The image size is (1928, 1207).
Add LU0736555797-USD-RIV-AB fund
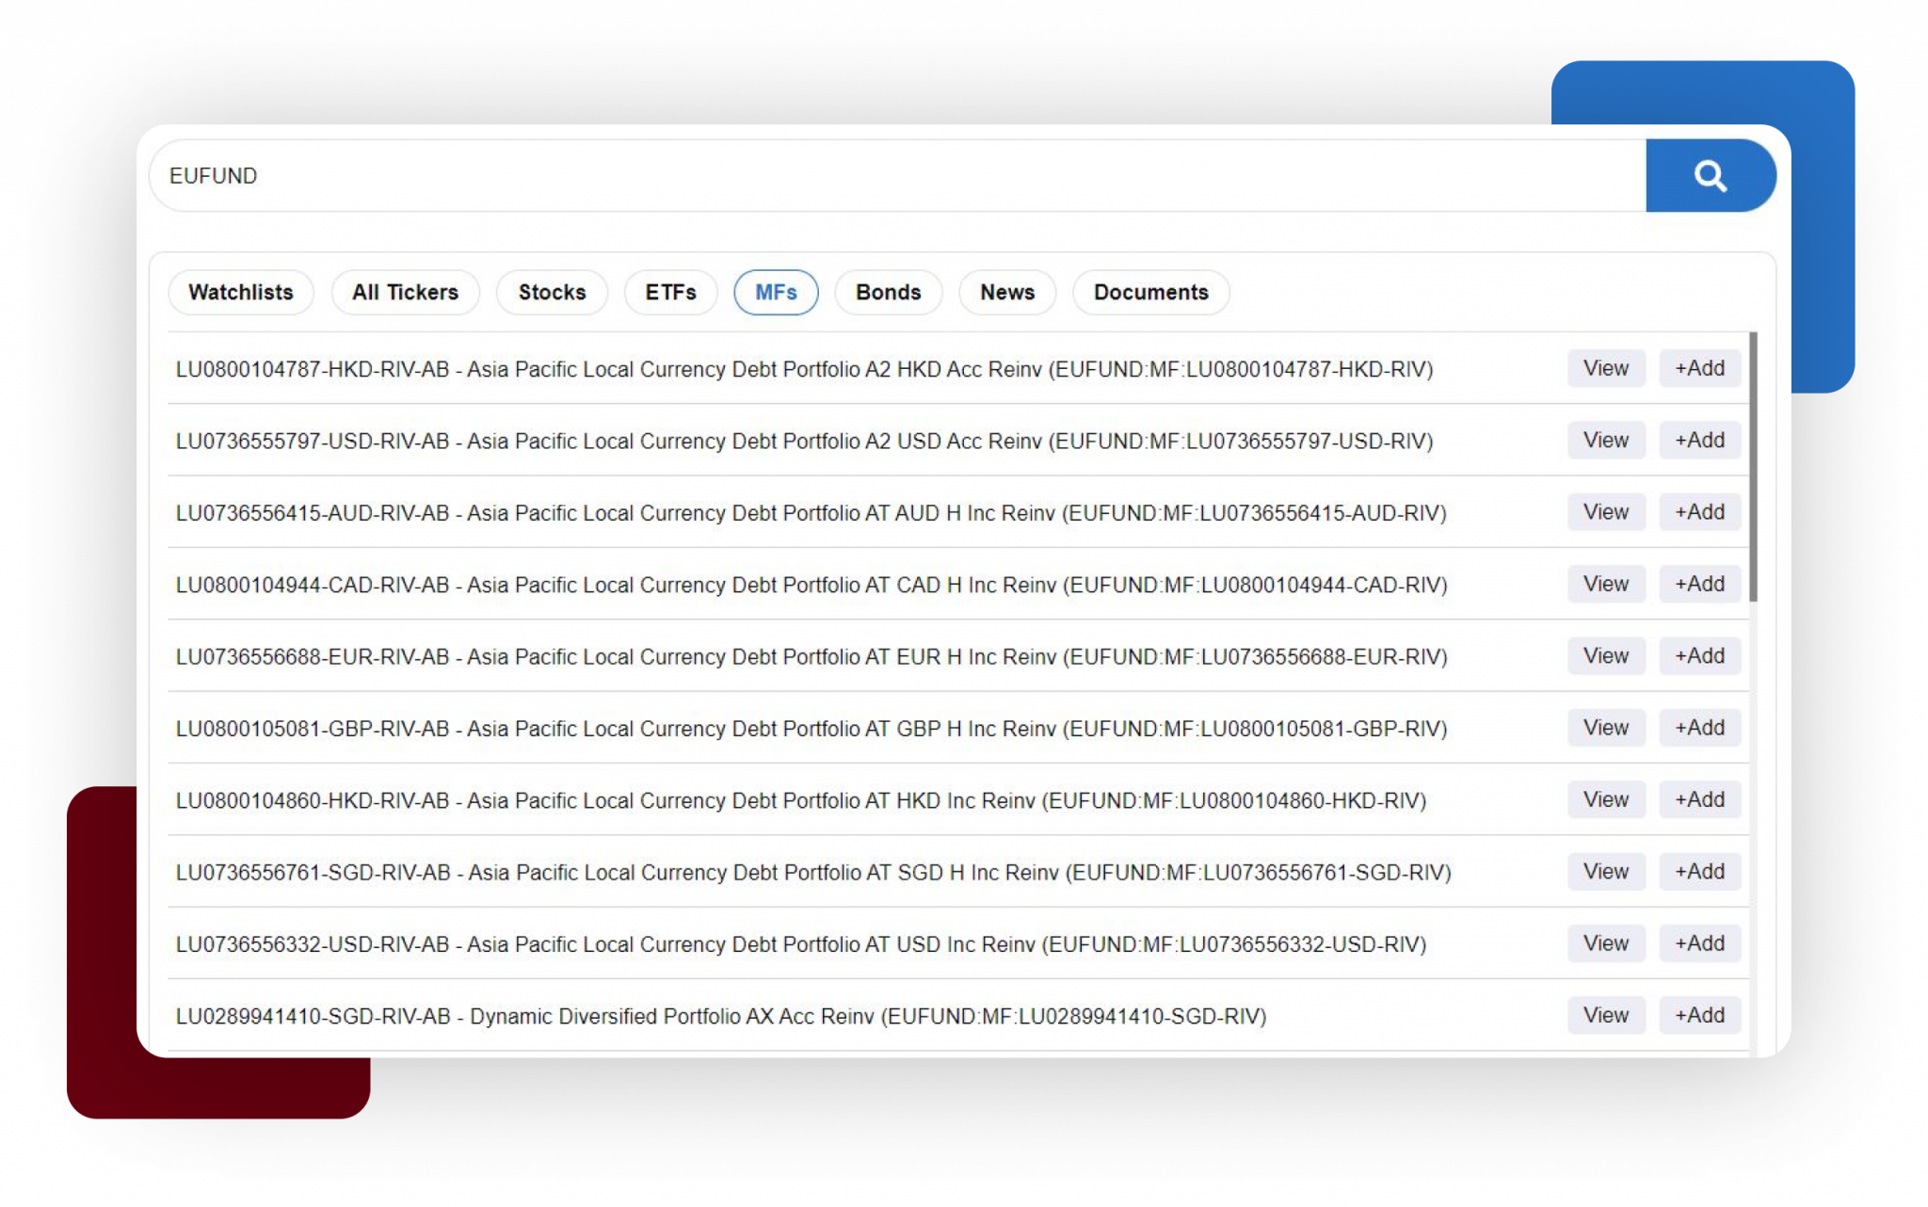pos(1699,440)
